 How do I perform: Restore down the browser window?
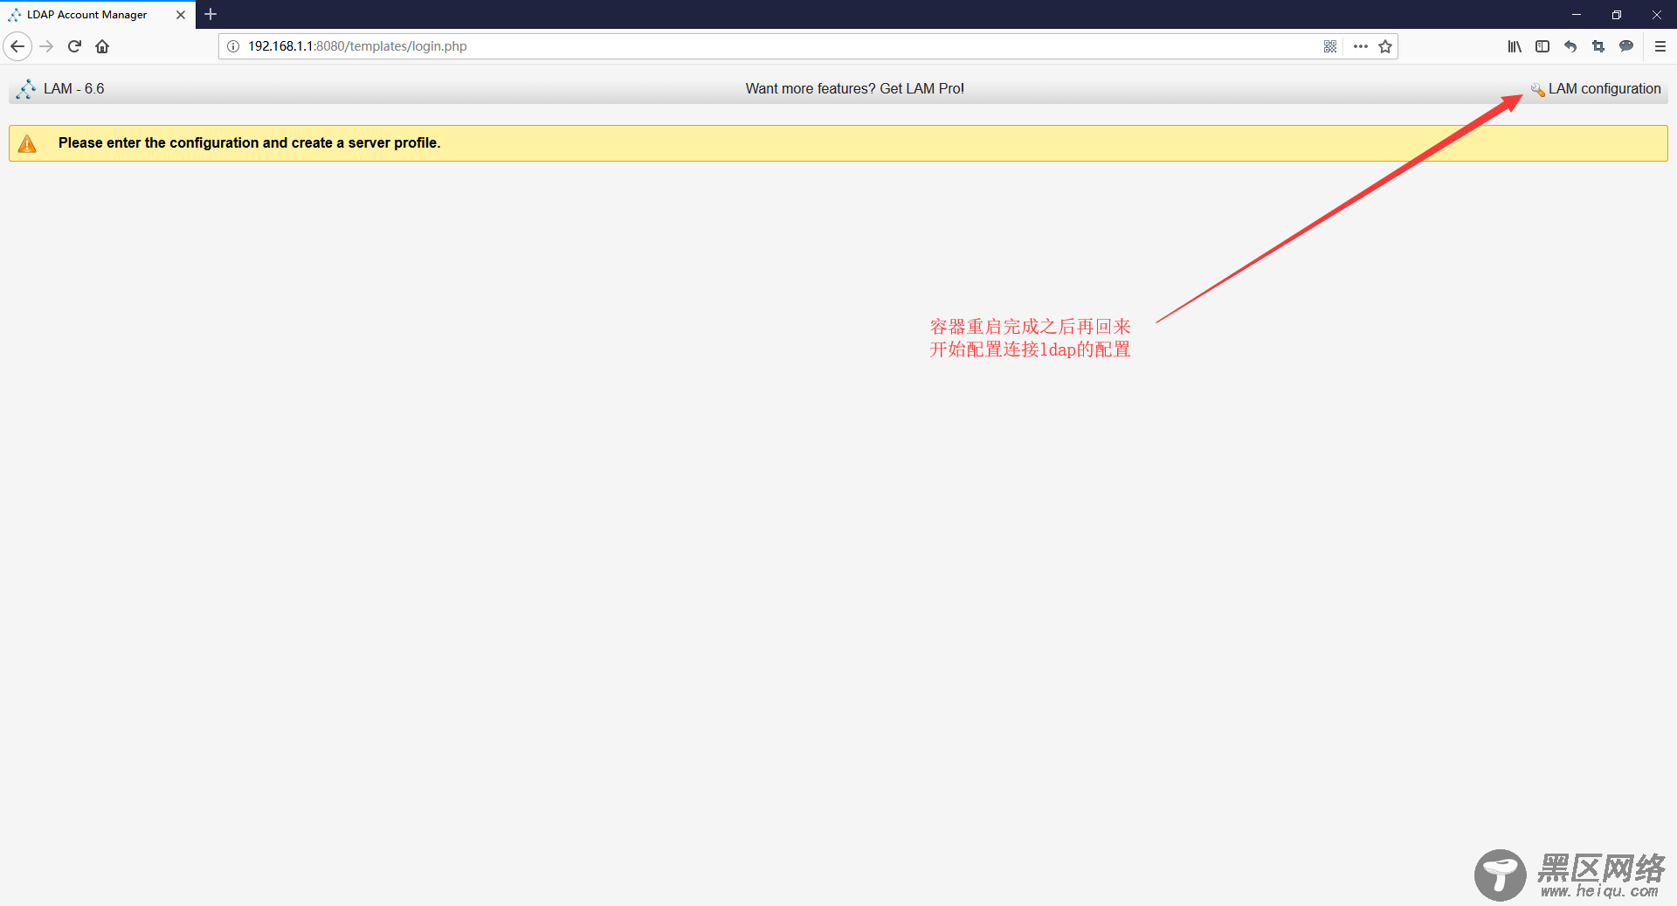point(1617,14)
